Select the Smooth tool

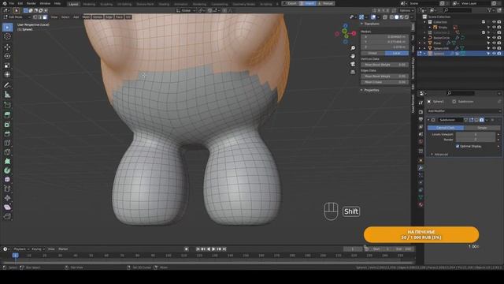(7, 180)
